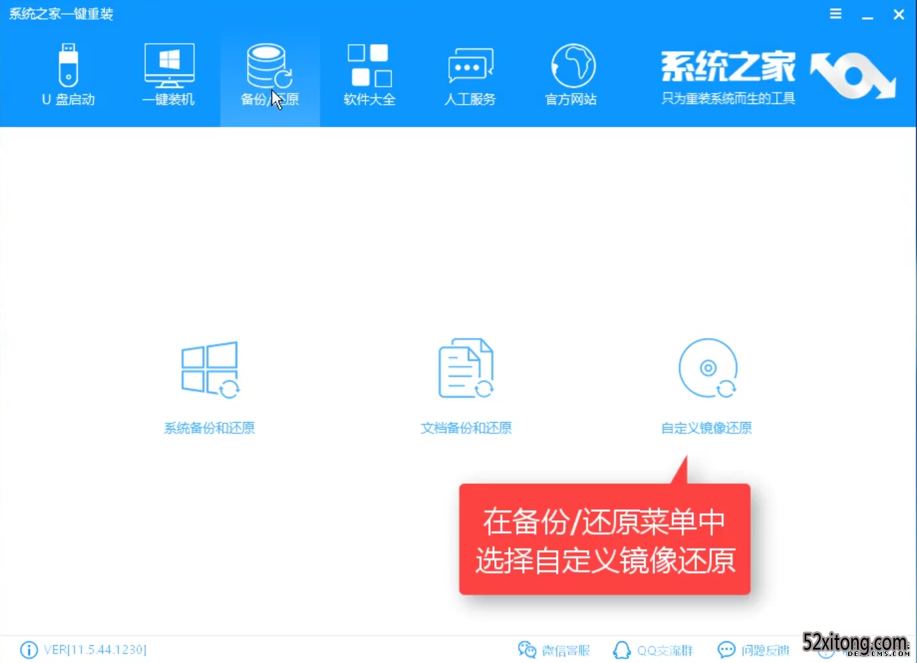This screenshot has height=663, width=917.
Task: Visit the 官方网站 official site tab
Action: coord(571,75)
